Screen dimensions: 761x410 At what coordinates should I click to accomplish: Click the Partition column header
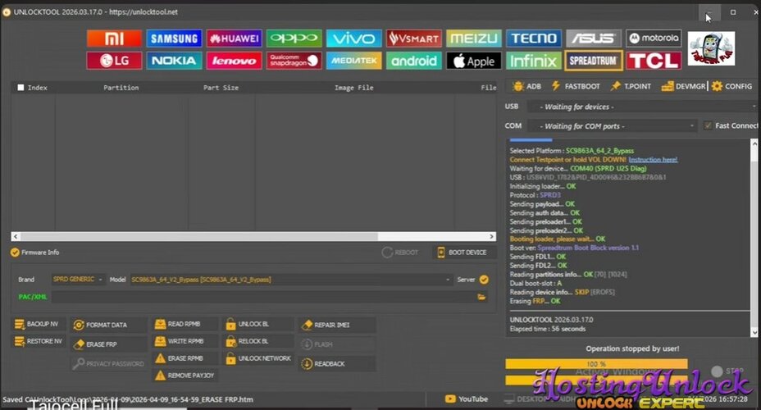pyautogui.click(x=121, y=88)
